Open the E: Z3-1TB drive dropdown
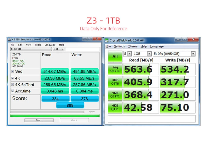Image resolution: width=203 pixels, height=152 pixels. click(x=31, y=49)
